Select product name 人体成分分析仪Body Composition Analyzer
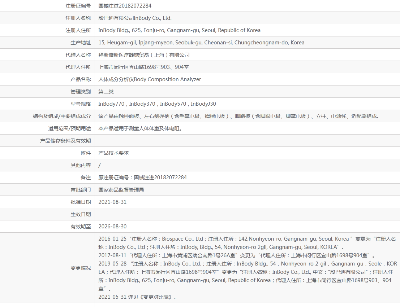400x307 pixels. (150, 79)
